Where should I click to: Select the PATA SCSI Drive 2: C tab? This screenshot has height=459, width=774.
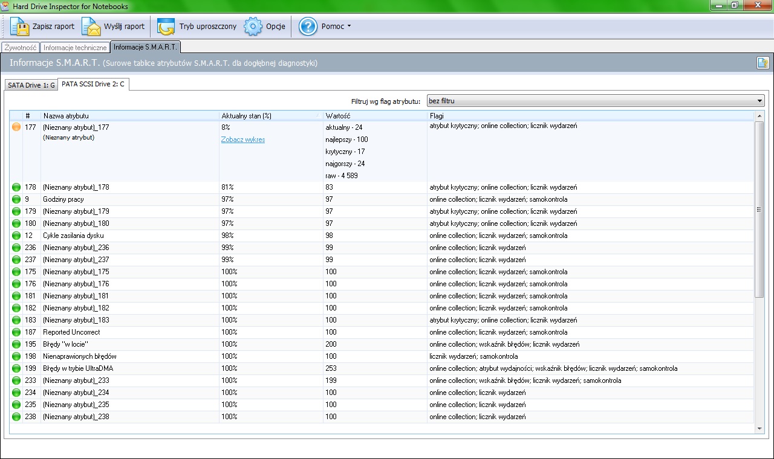pyautogui.click(x=93, y=84)
